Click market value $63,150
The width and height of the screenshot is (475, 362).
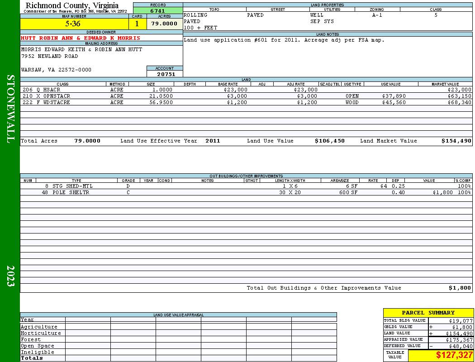pyautogui.click(x=460, y=96)
